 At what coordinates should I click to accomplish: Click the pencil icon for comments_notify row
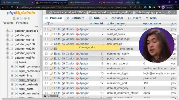pyautogui.click(x=51, y=54)
